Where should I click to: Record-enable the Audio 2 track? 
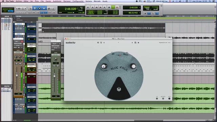[x=16, y=26]
